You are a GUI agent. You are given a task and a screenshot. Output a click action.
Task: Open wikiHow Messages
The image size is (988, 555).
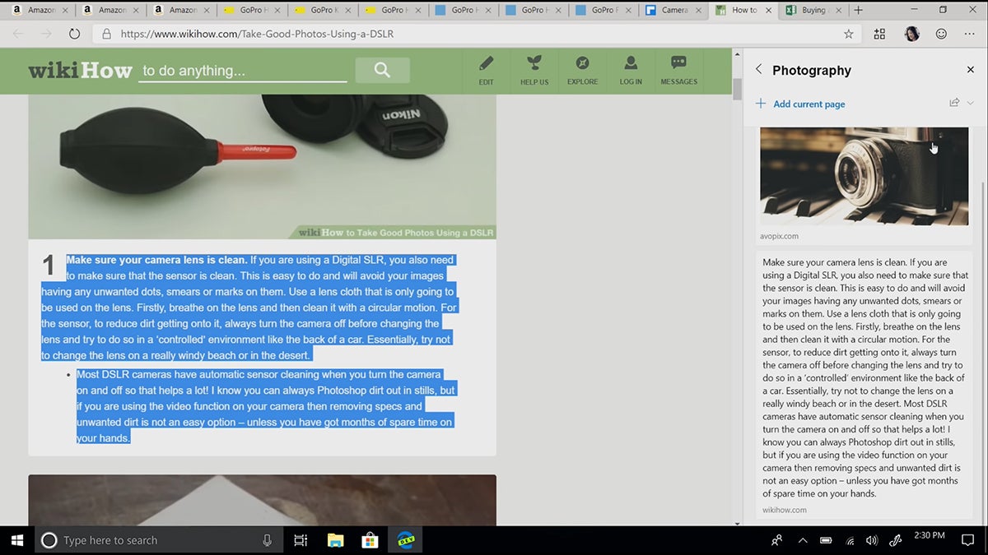(678, 70)
